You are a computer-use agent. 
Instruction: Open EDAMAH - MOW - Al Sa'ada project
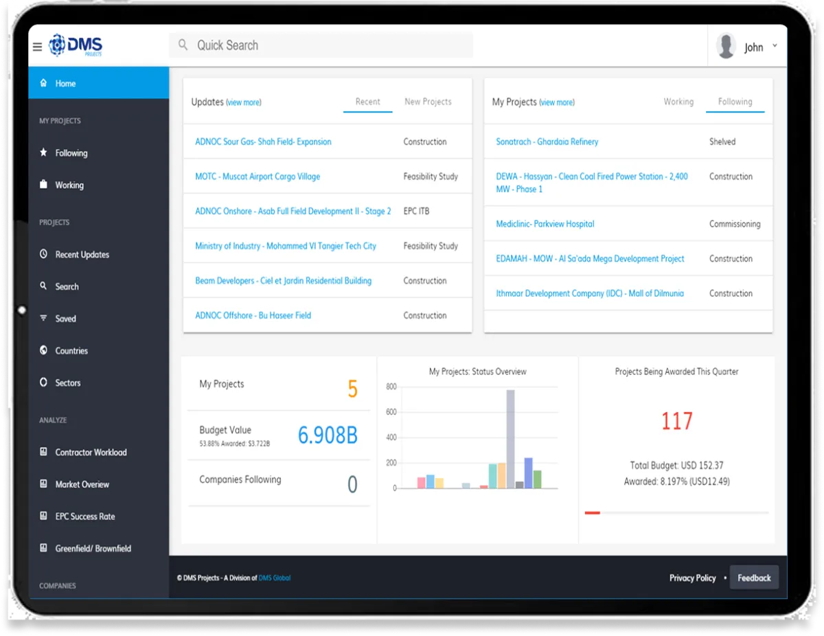pyautogui.click(x=590, y=259)
